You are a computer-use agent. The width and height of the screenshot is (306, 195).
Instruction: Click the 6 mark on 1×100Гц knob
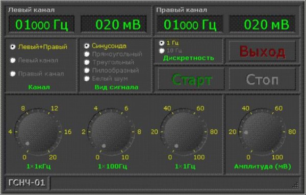[126, 108]
